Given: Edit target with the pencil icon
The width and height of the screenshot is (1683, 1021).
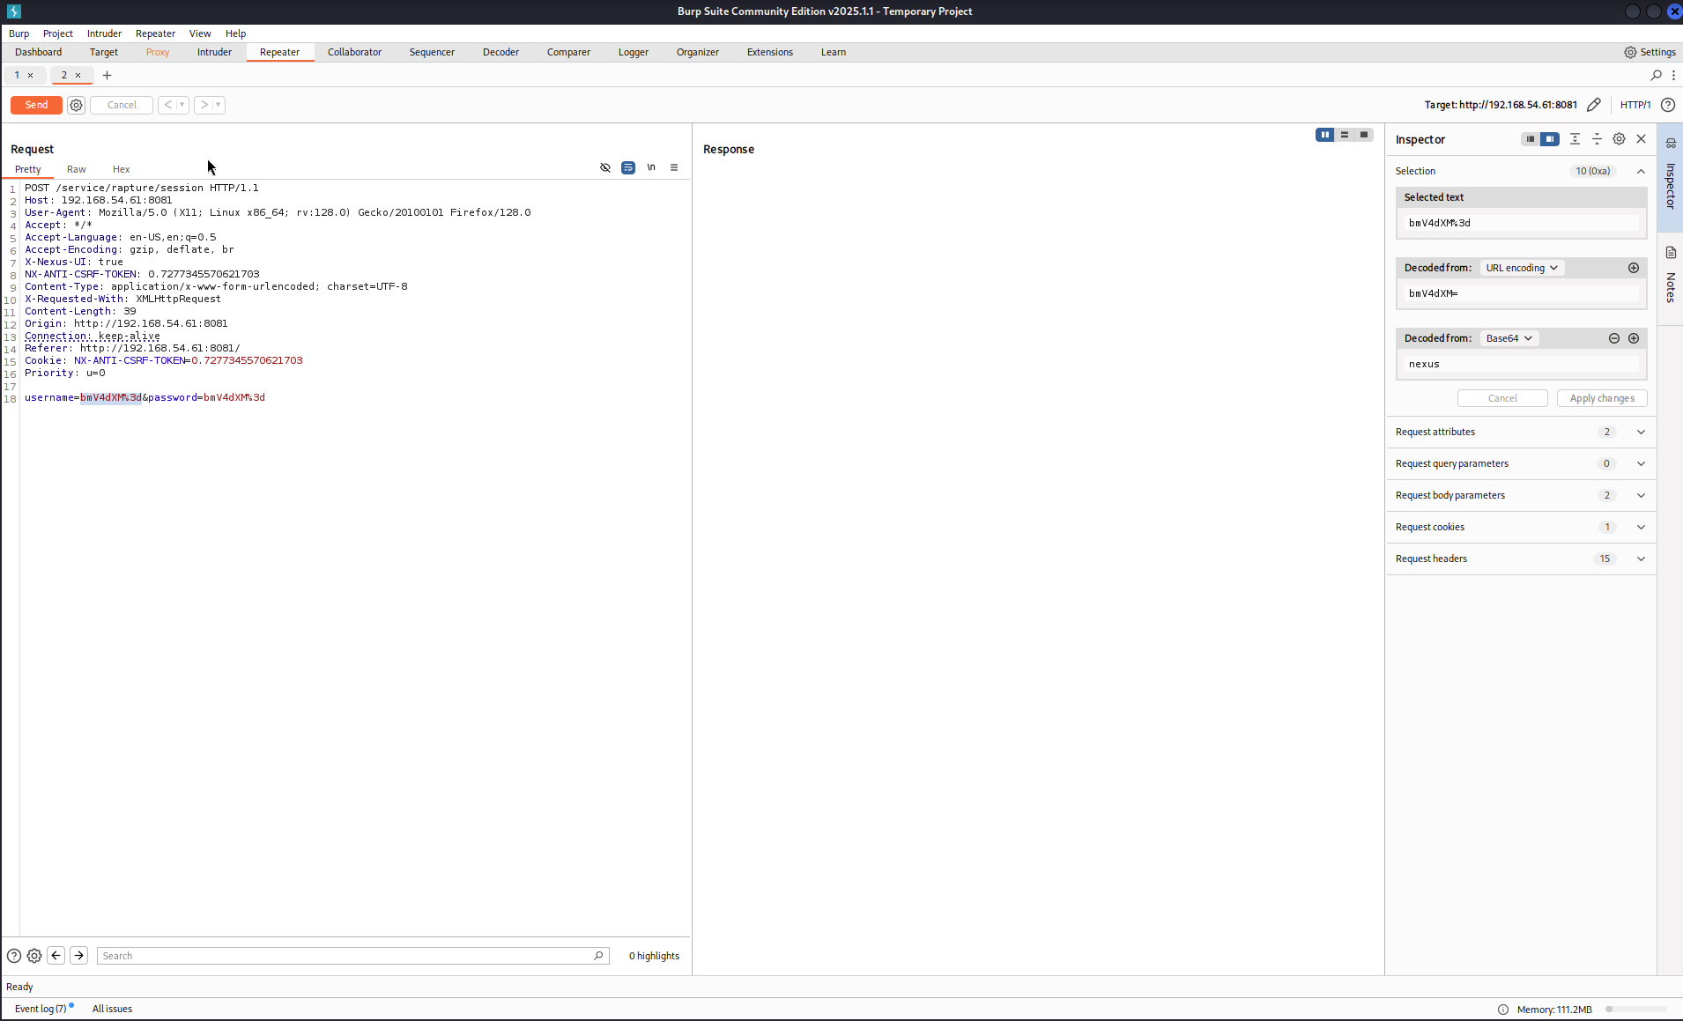Looking at the screenshot, I should point(1593,105).
